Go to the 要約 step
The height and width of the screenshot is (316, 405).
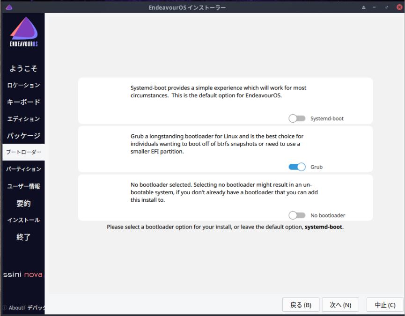pos(23,203)
